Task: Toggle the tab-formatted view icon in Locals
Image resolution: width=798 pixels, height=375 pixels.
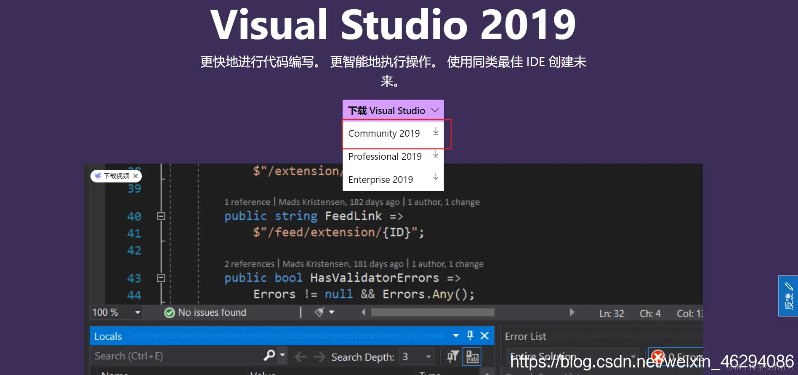Action: [472, 357]
